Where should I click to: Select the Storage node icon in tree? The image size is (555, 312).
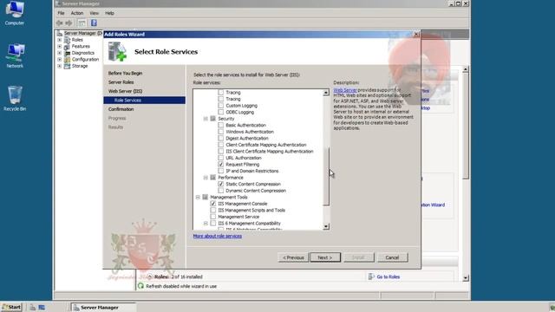tap(67, 66)
